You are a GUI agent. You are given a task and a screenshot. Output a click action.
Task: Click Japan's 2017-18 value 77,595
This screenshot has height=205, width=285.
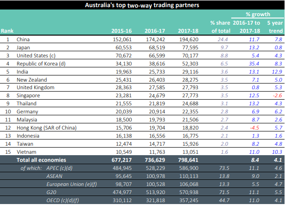tap(190, 47)
